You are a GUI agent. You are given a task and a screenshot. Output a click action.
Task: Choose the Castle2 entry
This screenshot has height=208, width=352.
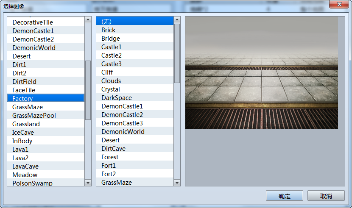pos(135,55)
